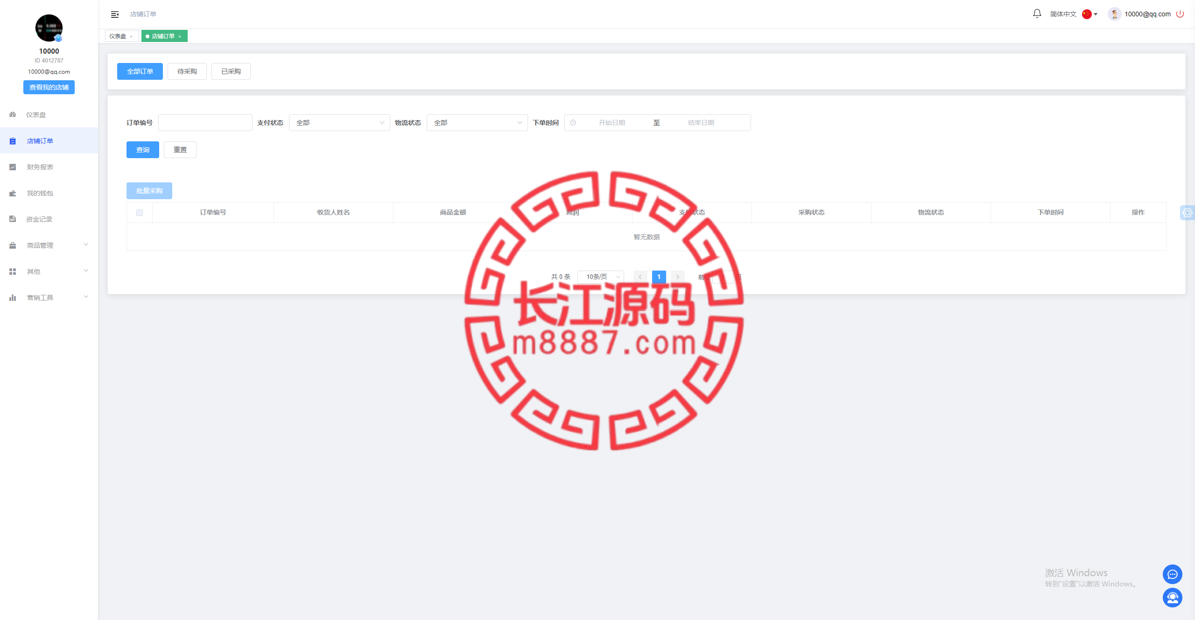Click the 10000@qq.com account name in header
Screen dimensions: 1195x620
(1147, 14)
